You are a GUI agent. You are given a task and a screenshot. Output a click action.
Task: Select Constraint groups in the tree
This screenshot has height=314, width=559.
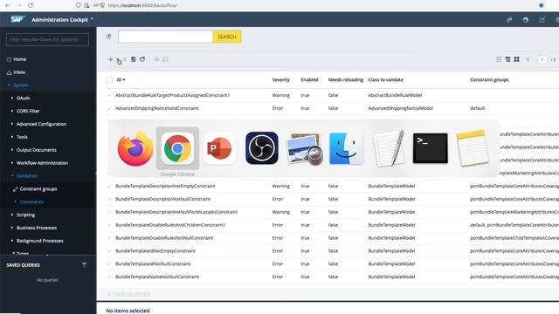tap(38, 189)
